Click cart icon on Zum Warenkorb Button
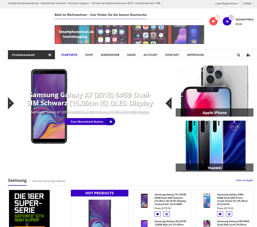 tap(111, 122)
